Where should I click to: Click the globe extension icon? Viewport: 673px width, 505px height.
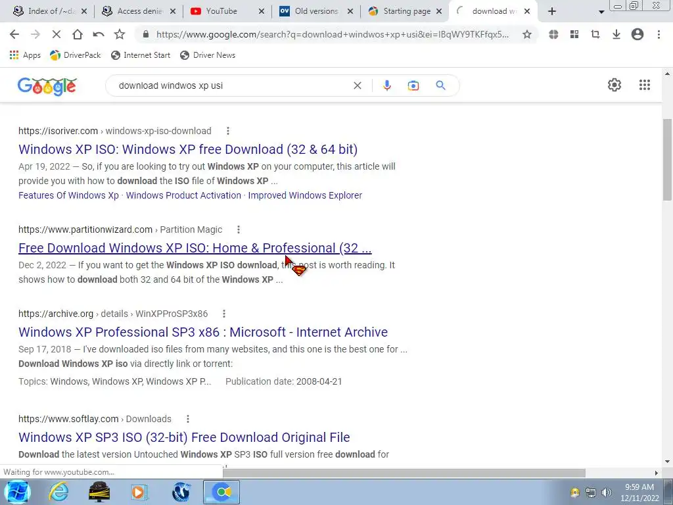point(553,34)
